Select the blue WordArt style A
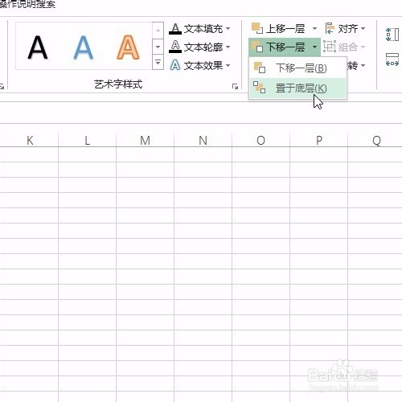Image resolution: width=402 pixels, height=402 pixels. pyautogui.click(x=84, y=47)
